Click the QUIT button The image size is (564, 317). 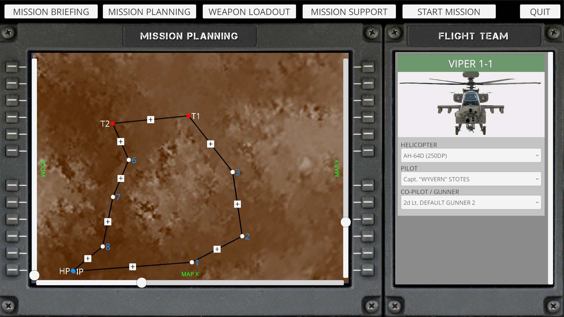(540, 11)
